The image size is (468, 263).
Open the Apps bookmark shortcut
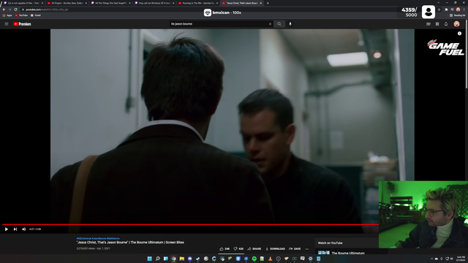point(7,15)
